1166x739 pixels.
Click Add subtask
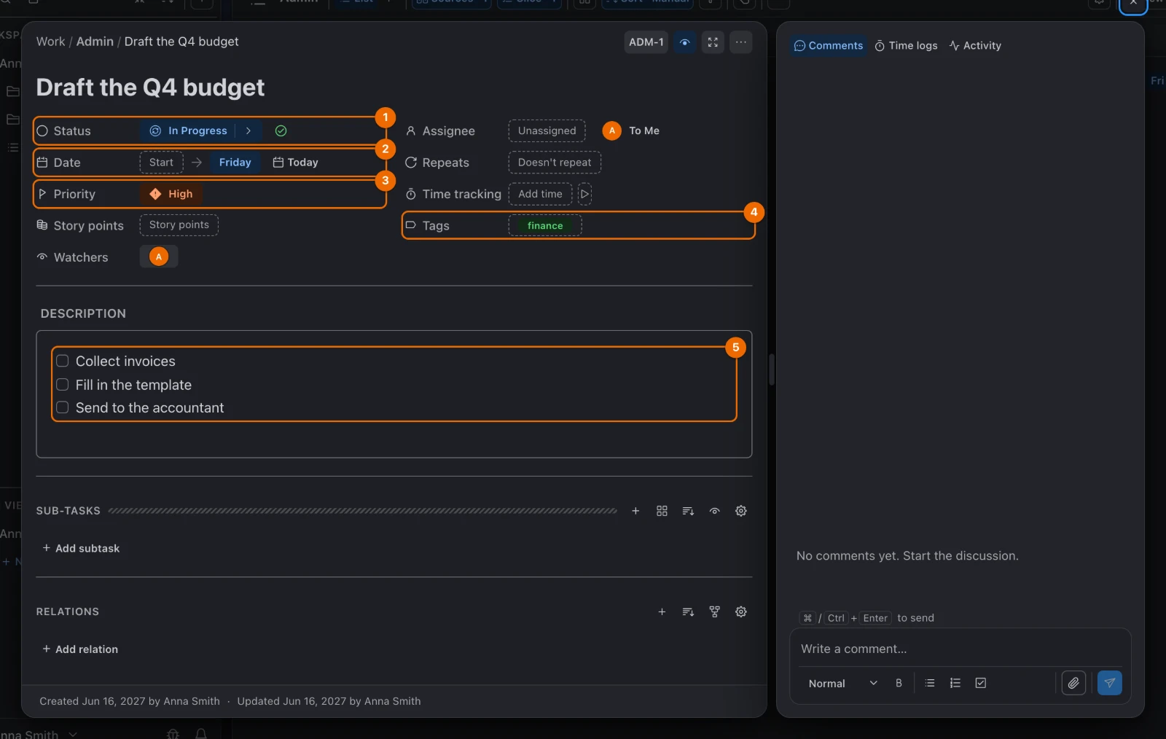coord(81,548)
